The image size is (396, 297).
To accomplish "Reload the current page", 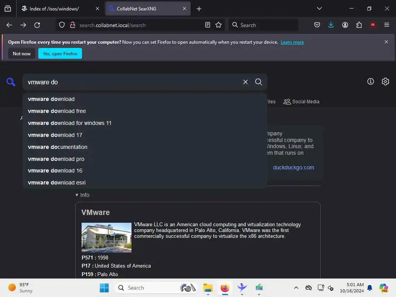I will tap(37, 25).
